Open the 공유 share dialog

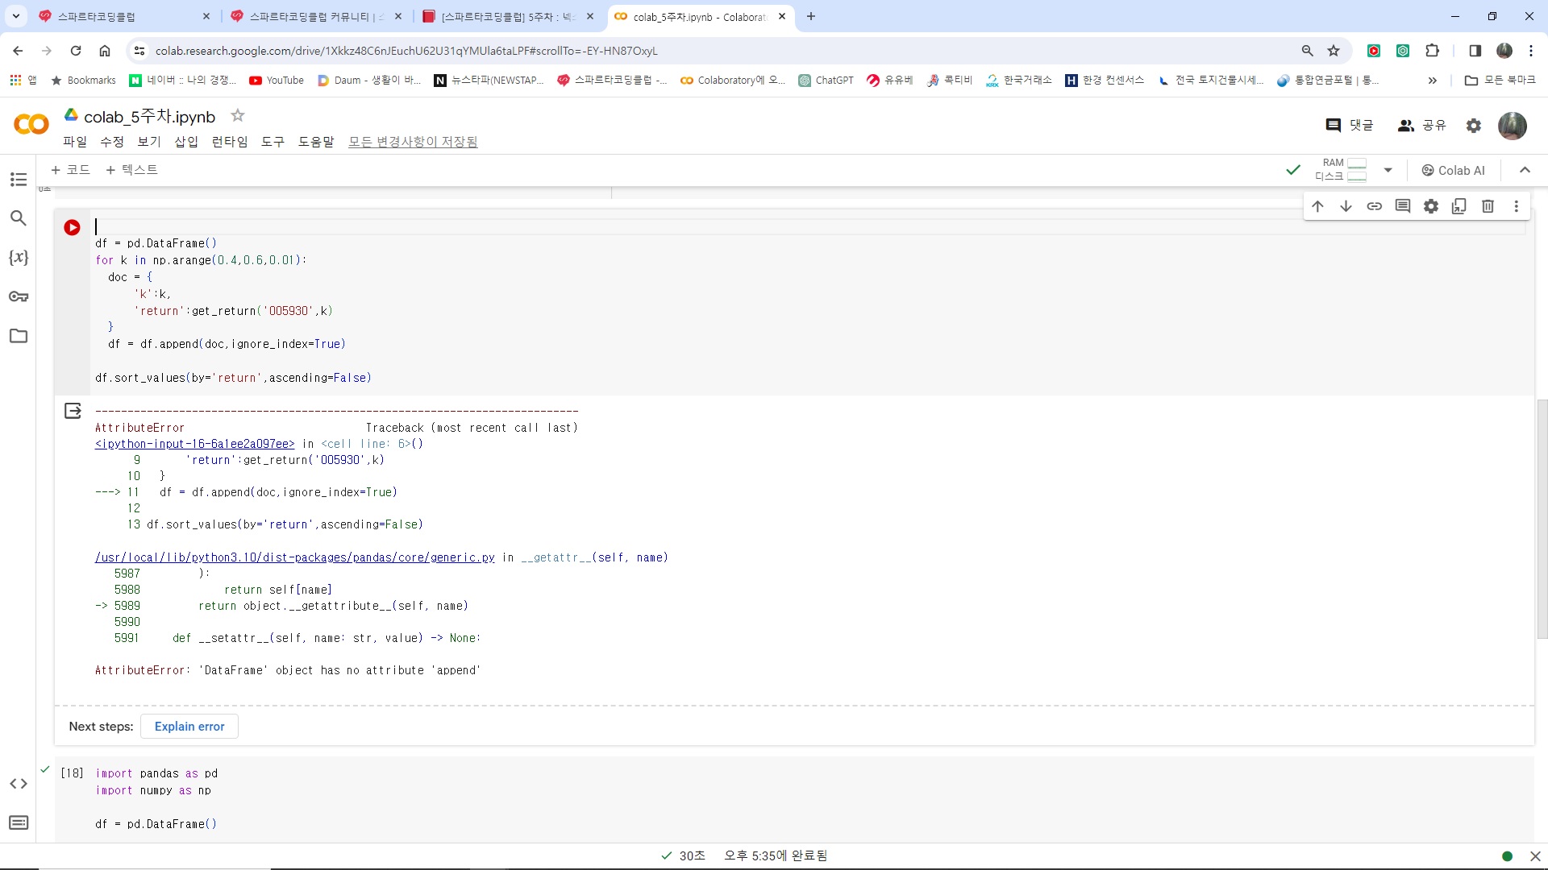click(x=1422, y=126)
